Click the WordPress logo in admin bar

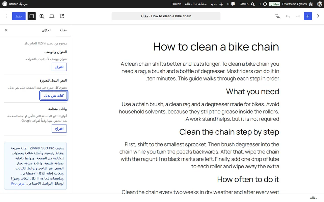pos(319,4)
